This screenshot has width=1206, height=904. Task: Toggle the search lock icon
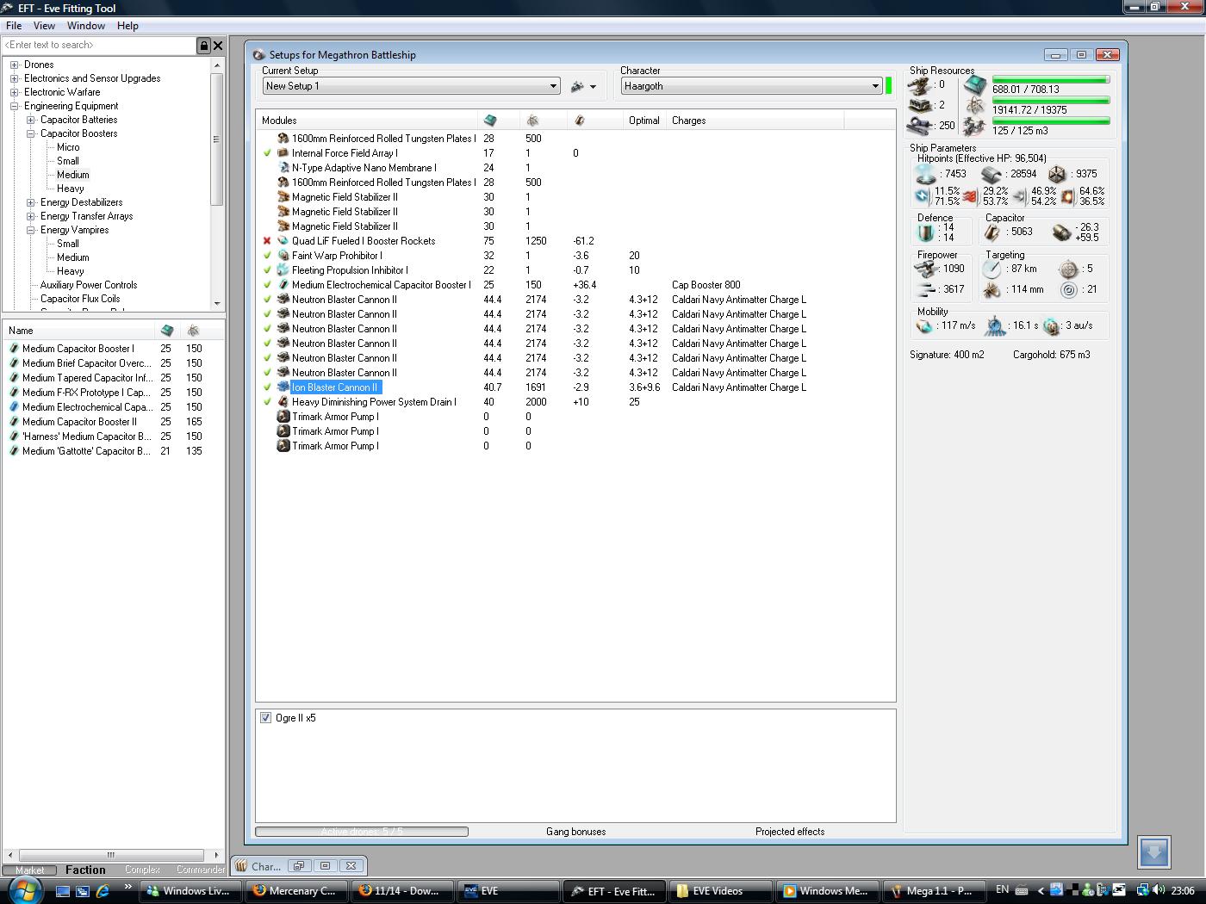[x=204, y=46]
